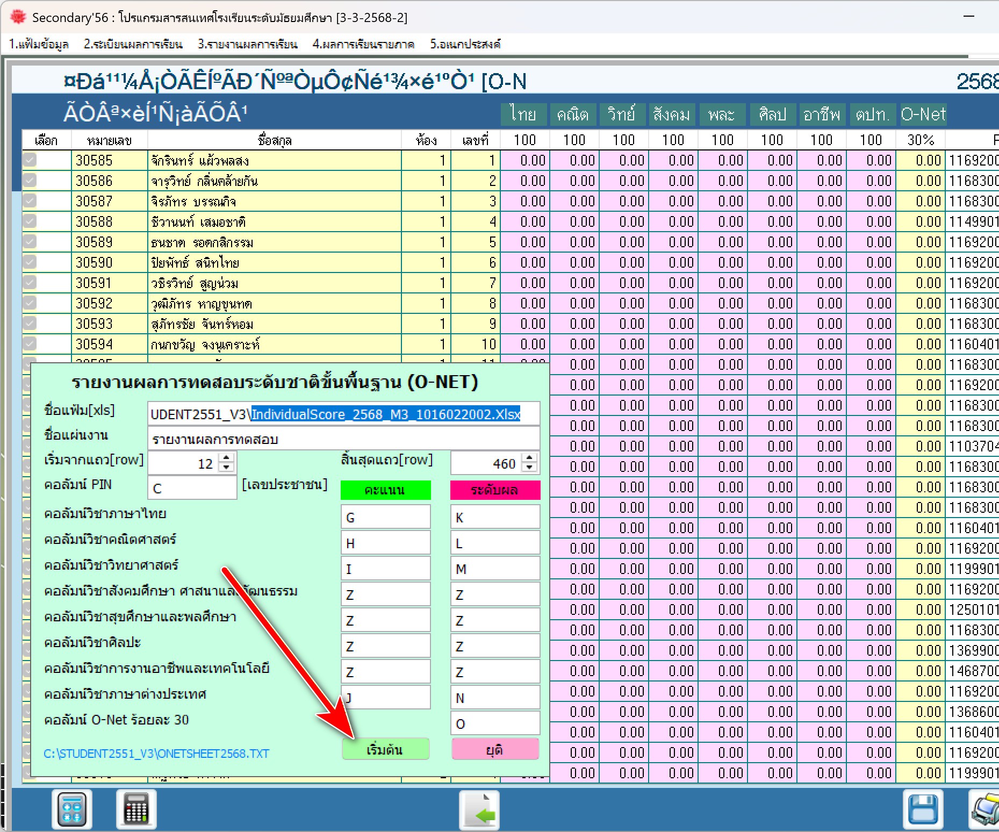The width and height of the screenshot is (999, 832).
Task: Decrease the end row value below 460
Action: pyautogui.click(x=530, y=468)
